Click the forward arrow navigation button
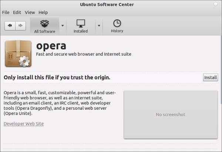The width and height of the screenshot is (222, 152). [20, 26]
